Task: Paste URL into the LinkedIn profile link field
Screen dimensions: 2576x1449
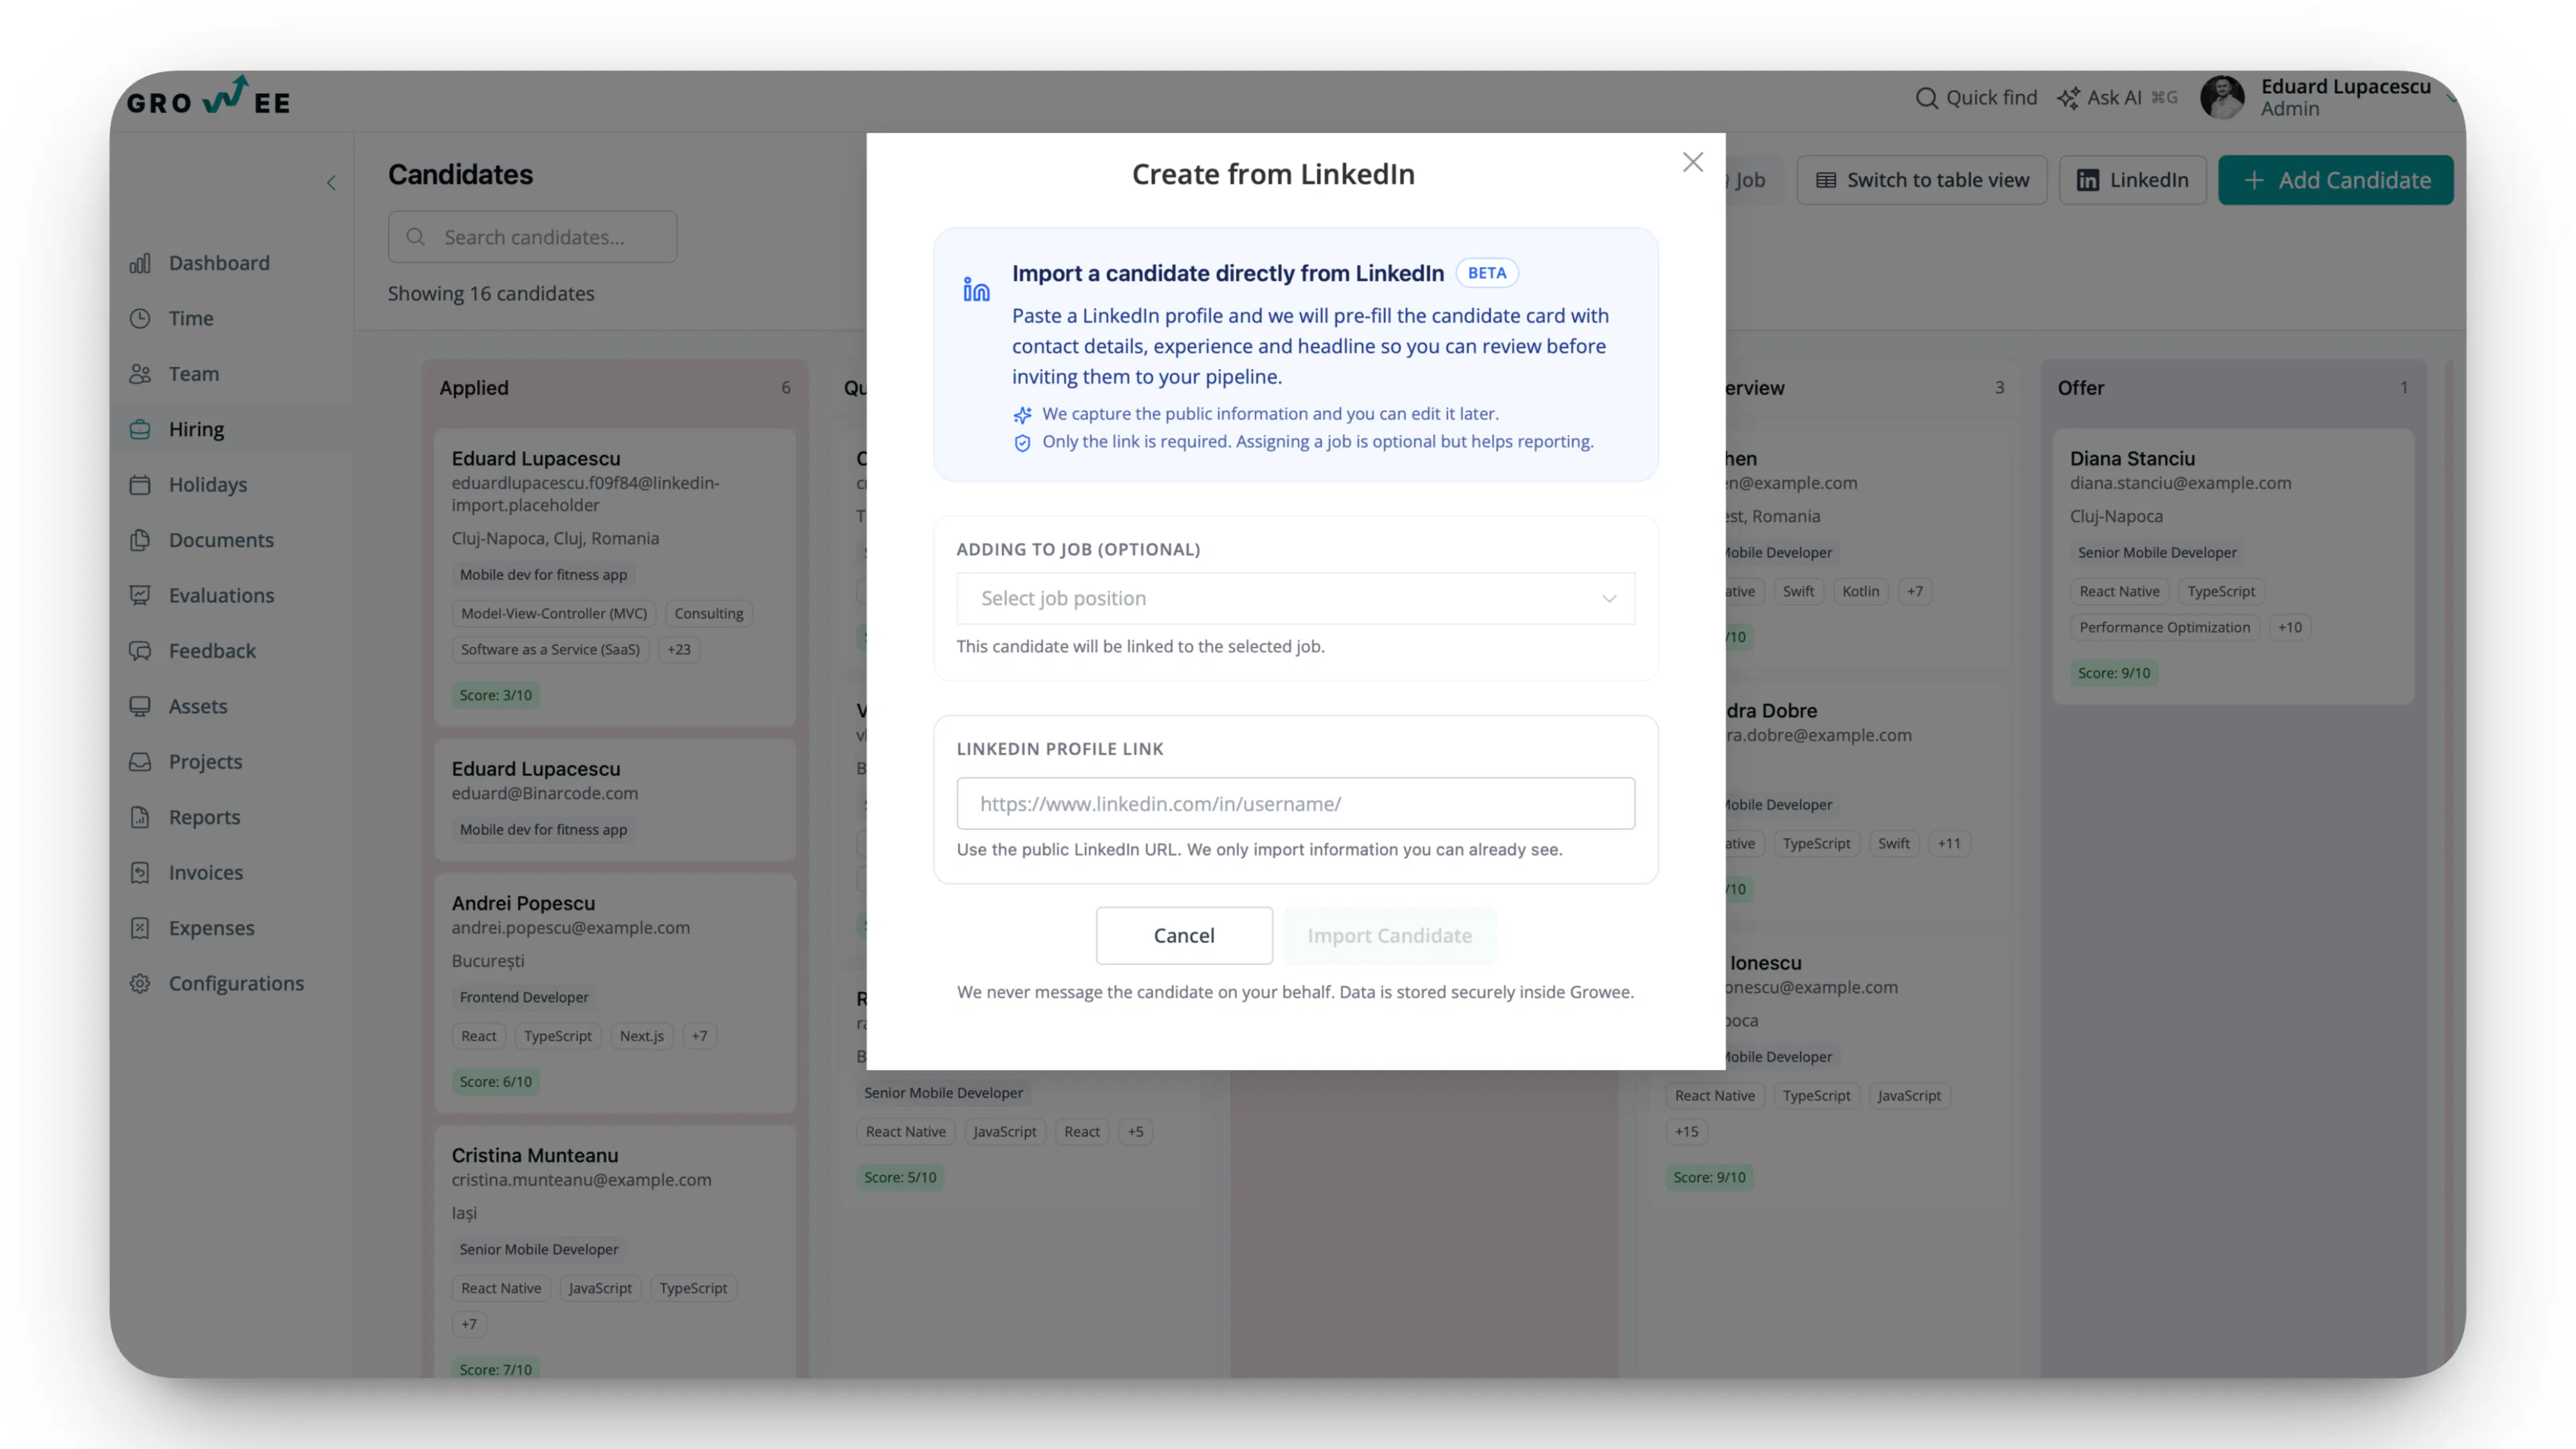Action: (1294, 803)
